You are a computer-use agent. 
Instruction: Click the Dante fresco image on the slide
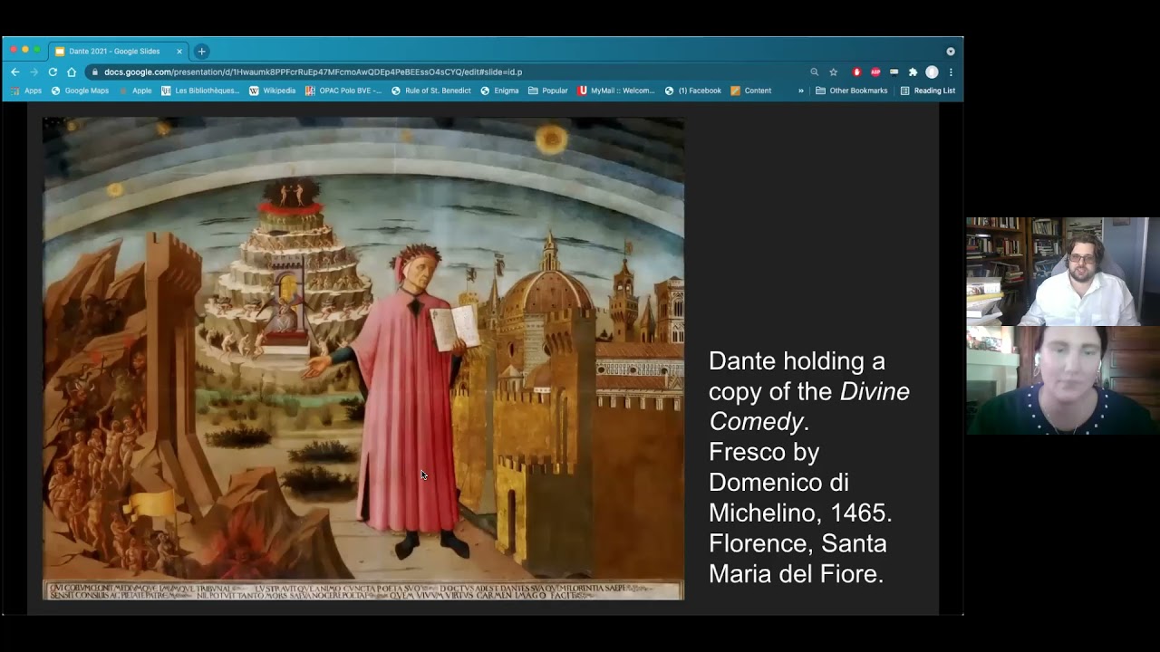point(363,359)
